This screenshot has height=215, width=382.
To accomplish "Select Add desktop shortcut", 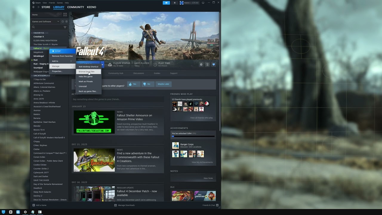I will [89, 67].
